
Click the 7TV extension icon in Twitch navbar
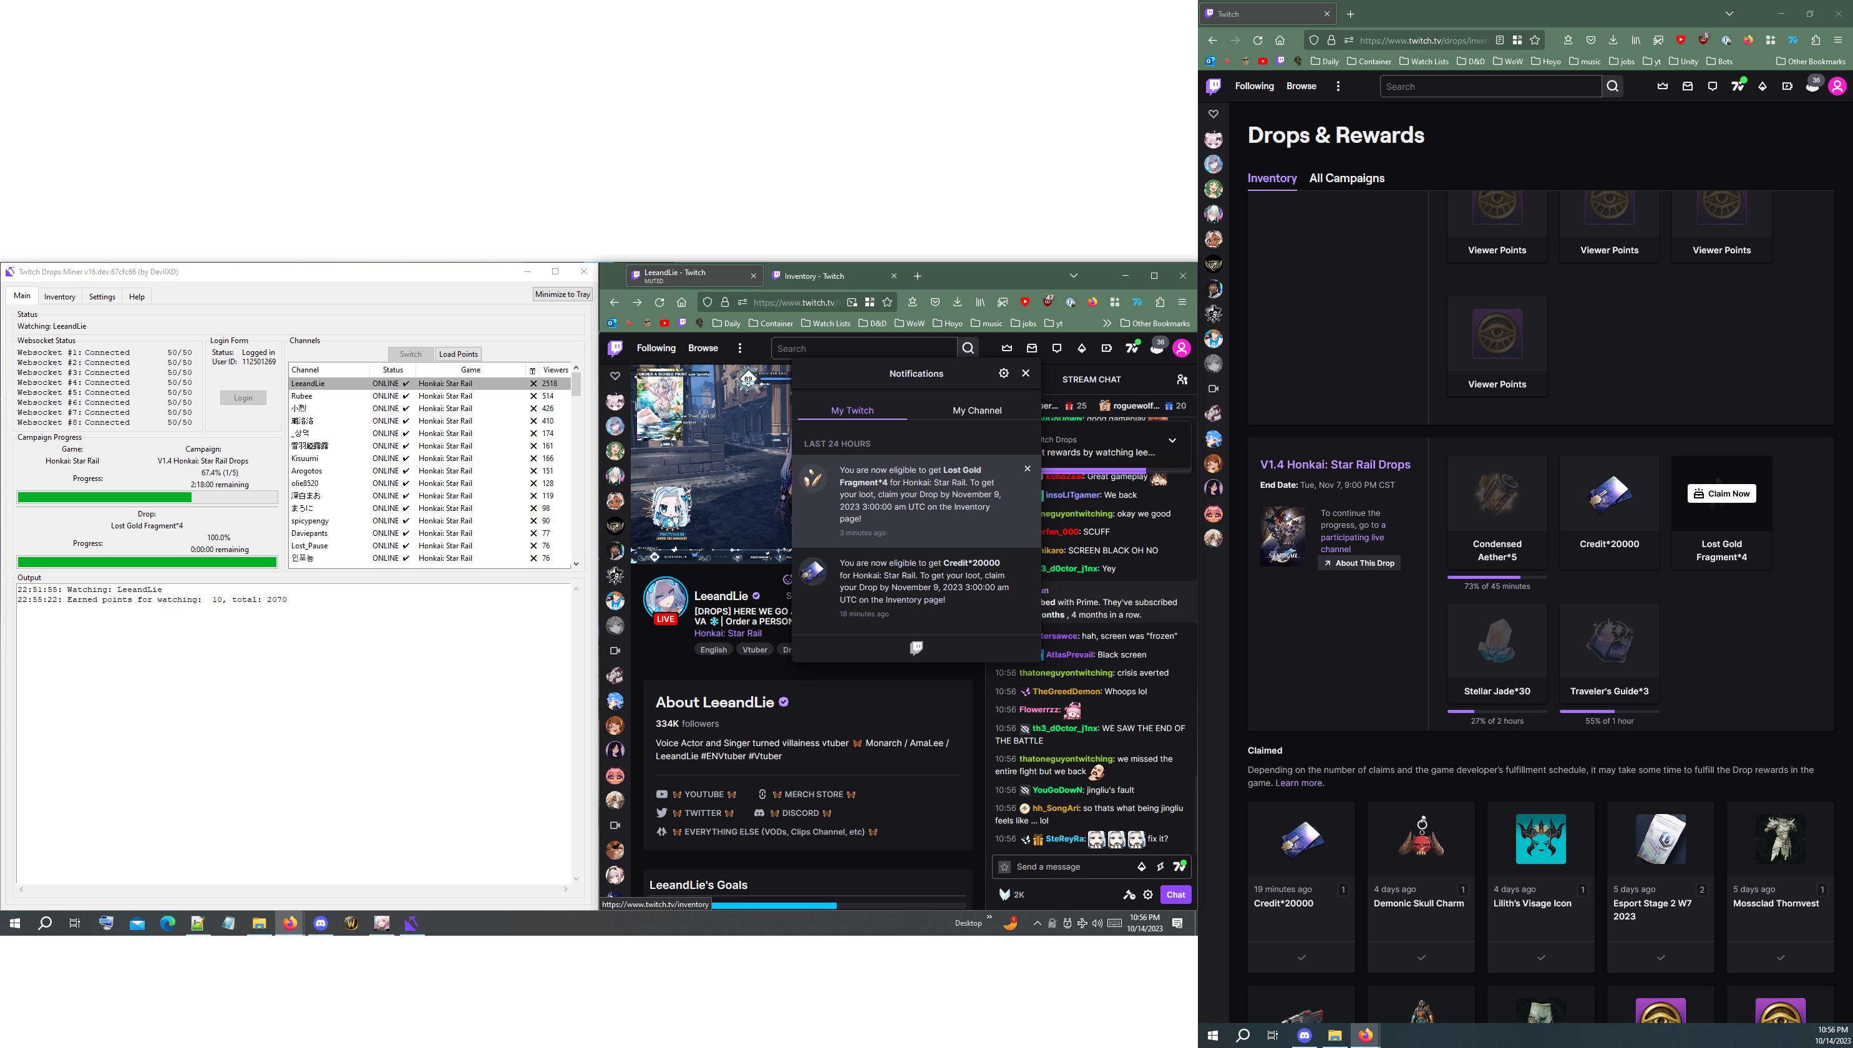pos(1738,85)
